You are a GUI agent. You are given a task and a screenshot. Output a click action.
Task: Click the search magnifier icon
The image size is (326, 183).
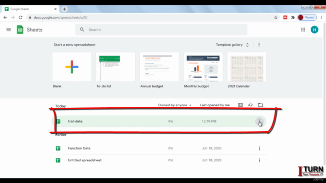82,29
